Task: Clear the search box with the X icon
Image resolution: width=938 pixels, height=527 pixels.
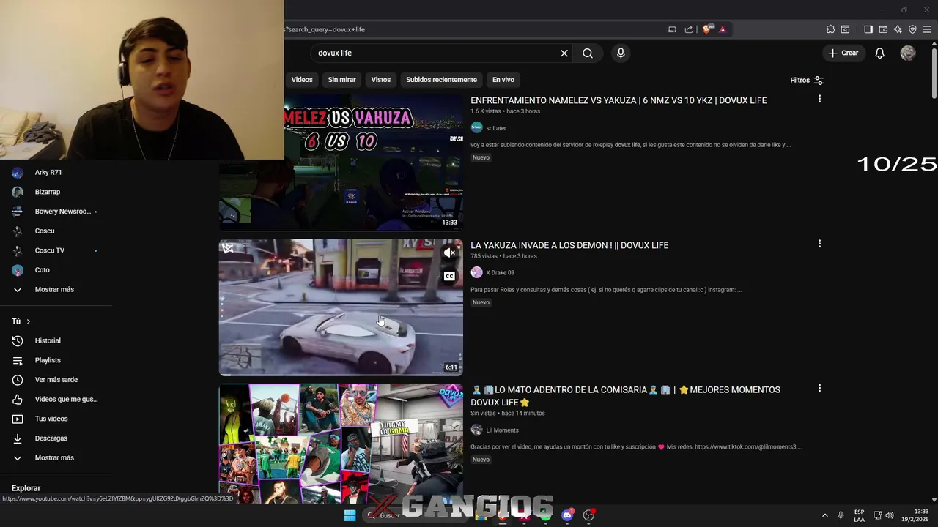Action: 564,53
